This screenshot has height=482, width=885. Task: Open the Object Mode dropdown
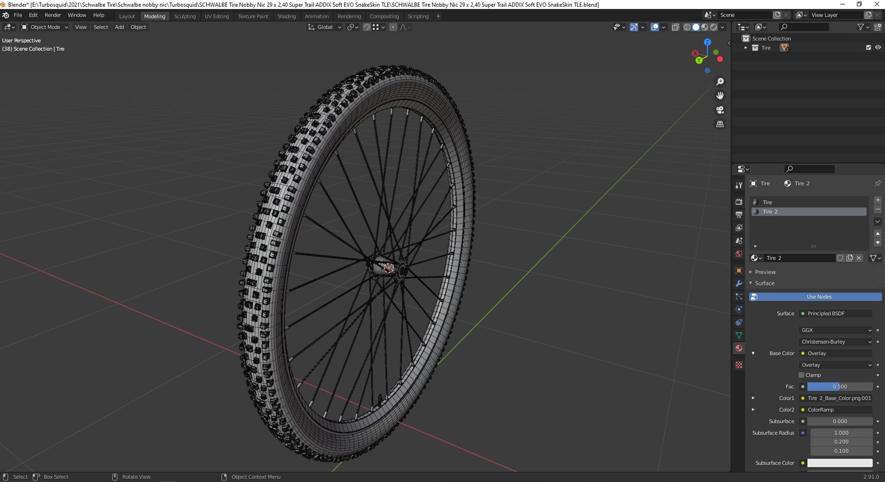click(x=45, y=27)
